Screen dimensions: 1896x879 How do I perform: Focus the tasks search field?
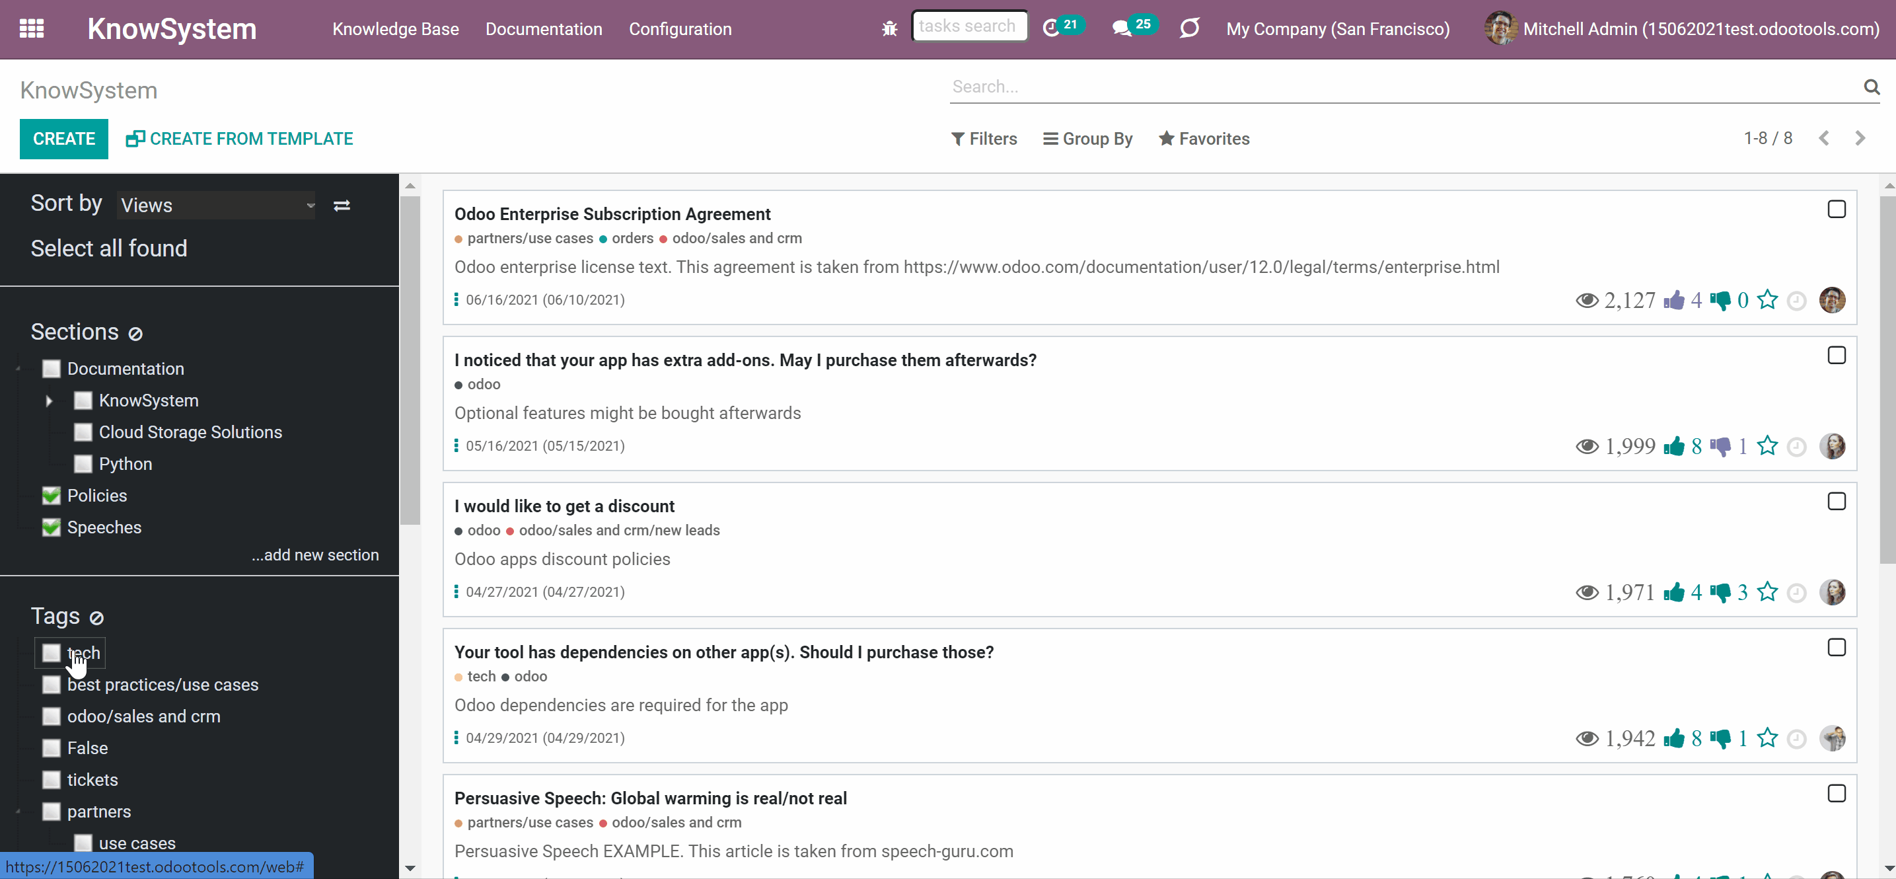point(969,26)
